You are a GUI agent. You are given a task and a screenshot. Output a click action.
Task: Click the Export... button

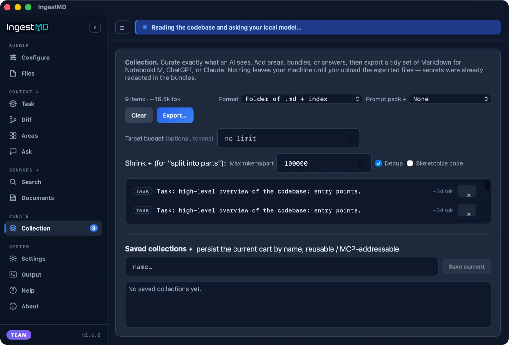tap(175, 115)
